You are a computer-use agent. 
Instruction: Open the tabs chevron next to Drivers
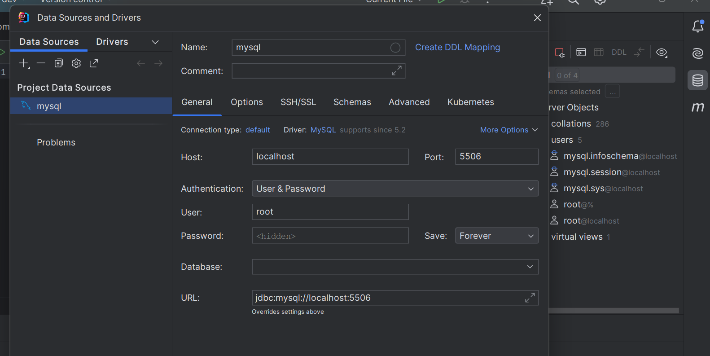tap(155, 42)
